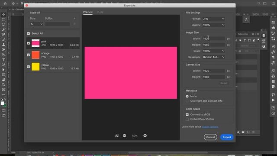Add a scale size with the plus icon
Screen dimensions: 277x156
[x=74, y=18]
